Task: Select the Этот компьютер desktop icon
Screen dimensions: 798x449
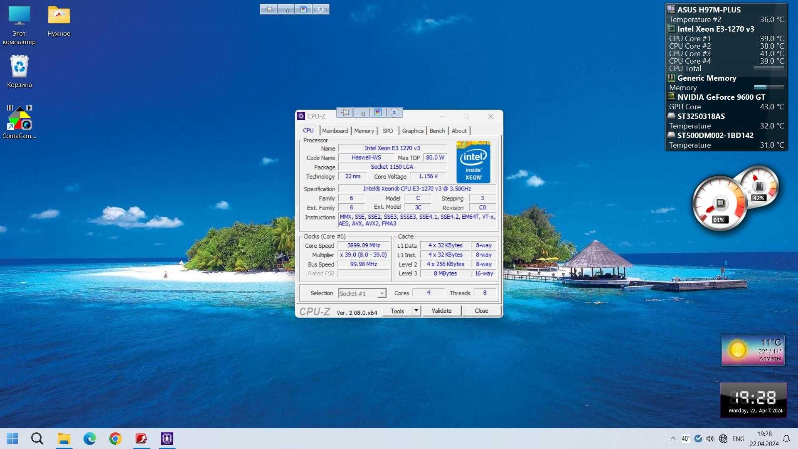Action: tap(19, 25)
